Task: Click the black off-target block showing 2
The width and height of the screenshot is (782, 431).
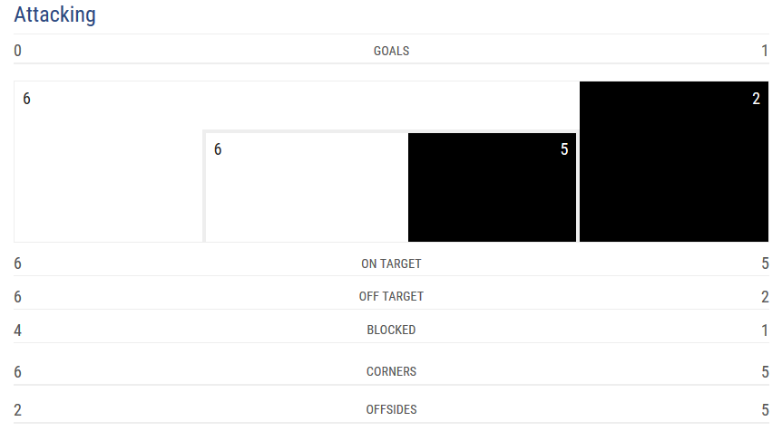Action: (x=674, y=162)
